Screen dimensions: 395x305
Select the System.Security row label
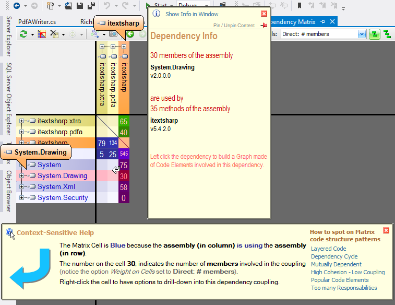(x=63, y=197)
